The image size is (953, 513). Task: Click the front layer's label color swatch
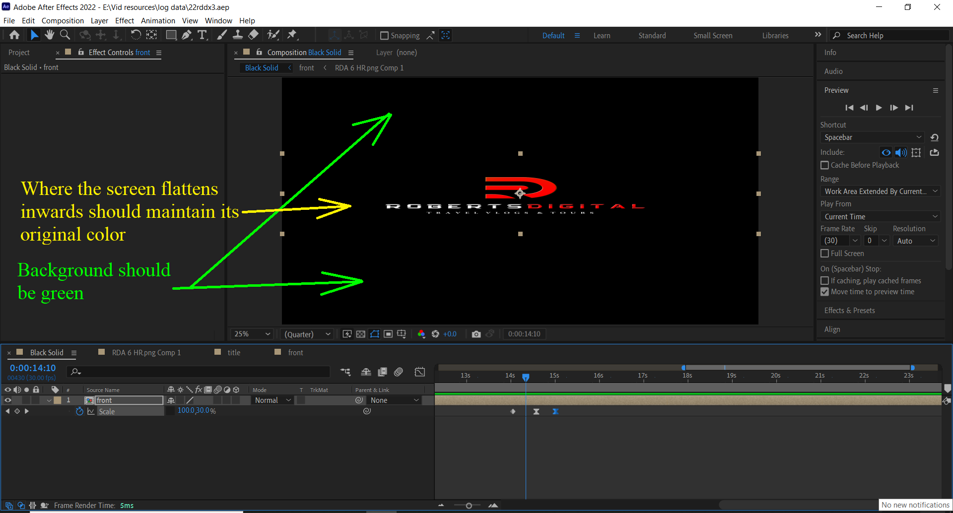coord(57,400)
